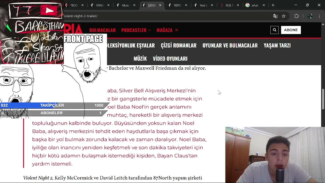This screenshot has width=325, height=183.
Task: Open the ÇİZGİ ROMANLAR category
Action: (x=178, y=45)
